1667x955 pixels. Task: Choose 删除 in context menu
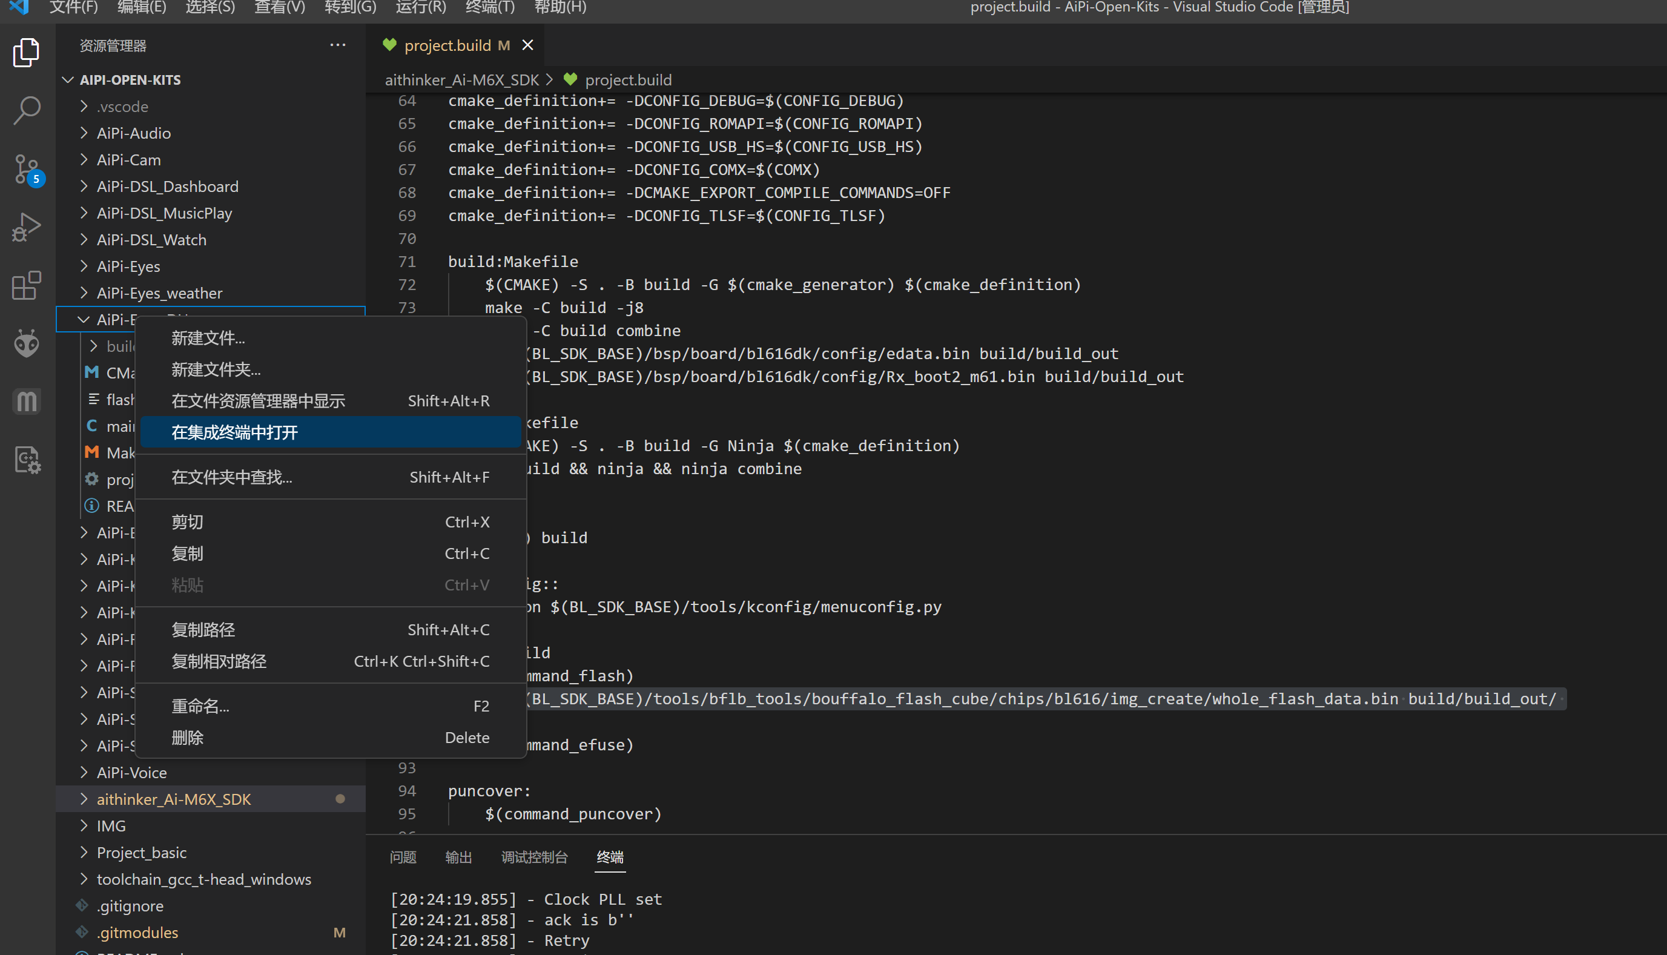[331, 738]
